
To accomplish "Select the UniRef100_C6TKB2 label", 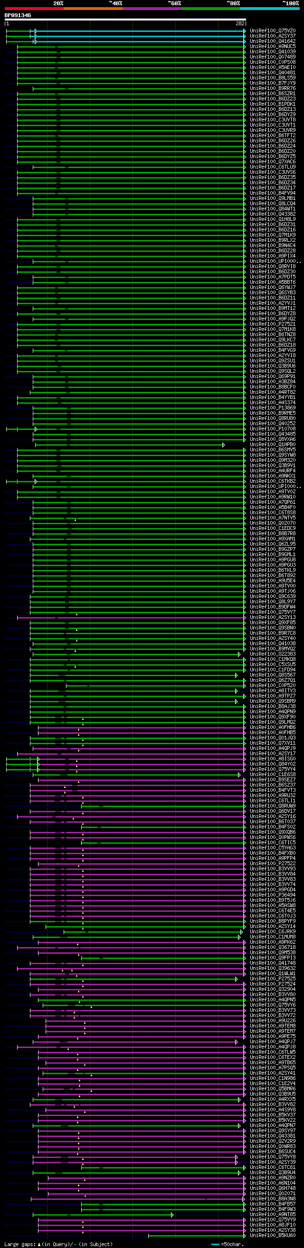I will pos(273,481).
